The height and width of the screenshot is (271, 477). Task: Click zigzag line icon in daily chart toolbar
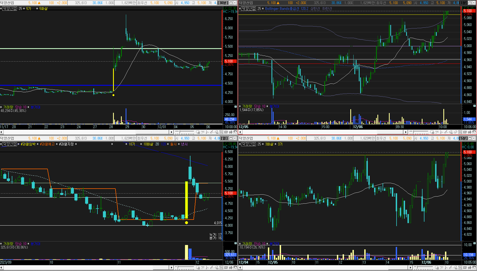(x=207, y=267)
